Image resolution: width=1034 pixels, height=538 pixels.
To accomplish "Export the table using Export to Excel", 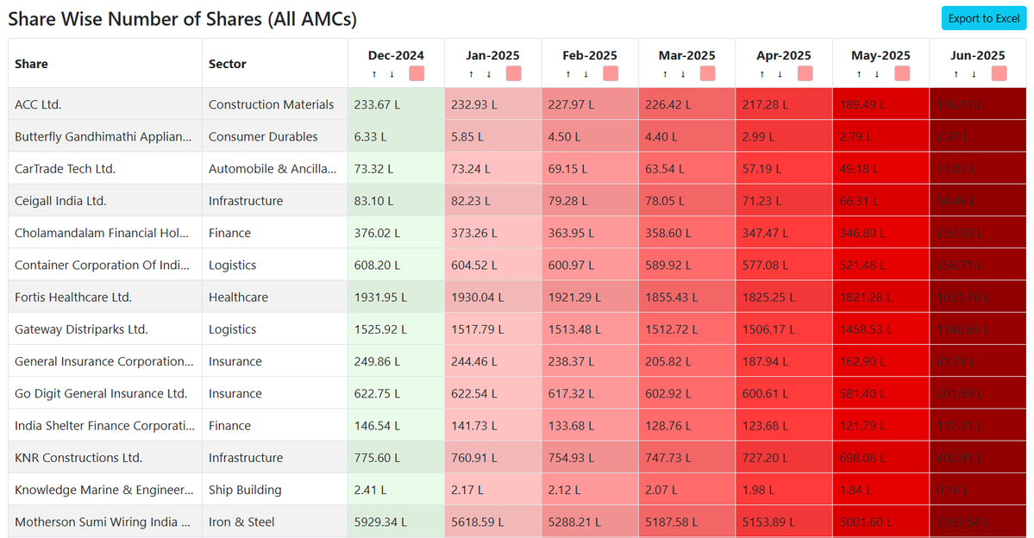I will click(x=984, y=18).
